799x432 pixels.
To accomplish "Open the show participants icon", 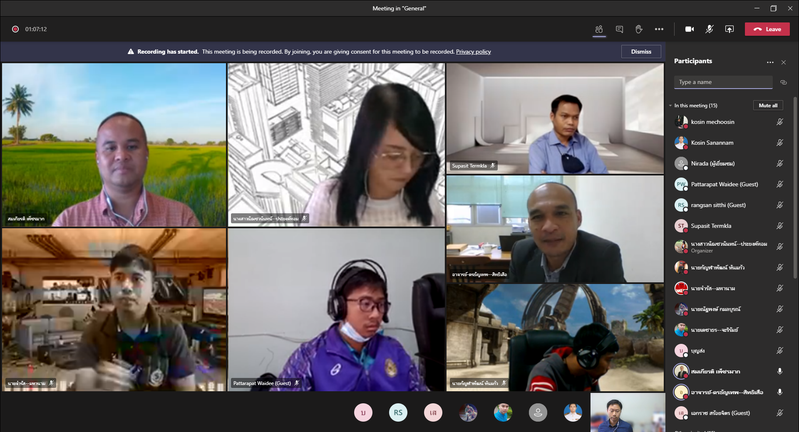I will [599, 29].
